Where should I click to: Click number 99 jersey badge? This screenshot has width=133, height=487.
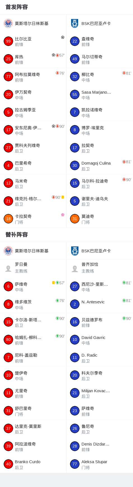8,41
